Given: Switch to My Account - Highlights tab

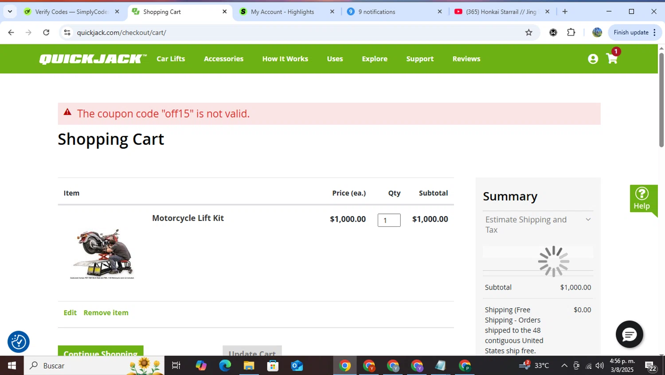Looking at the screenshot, I should [x=282, y=12].
